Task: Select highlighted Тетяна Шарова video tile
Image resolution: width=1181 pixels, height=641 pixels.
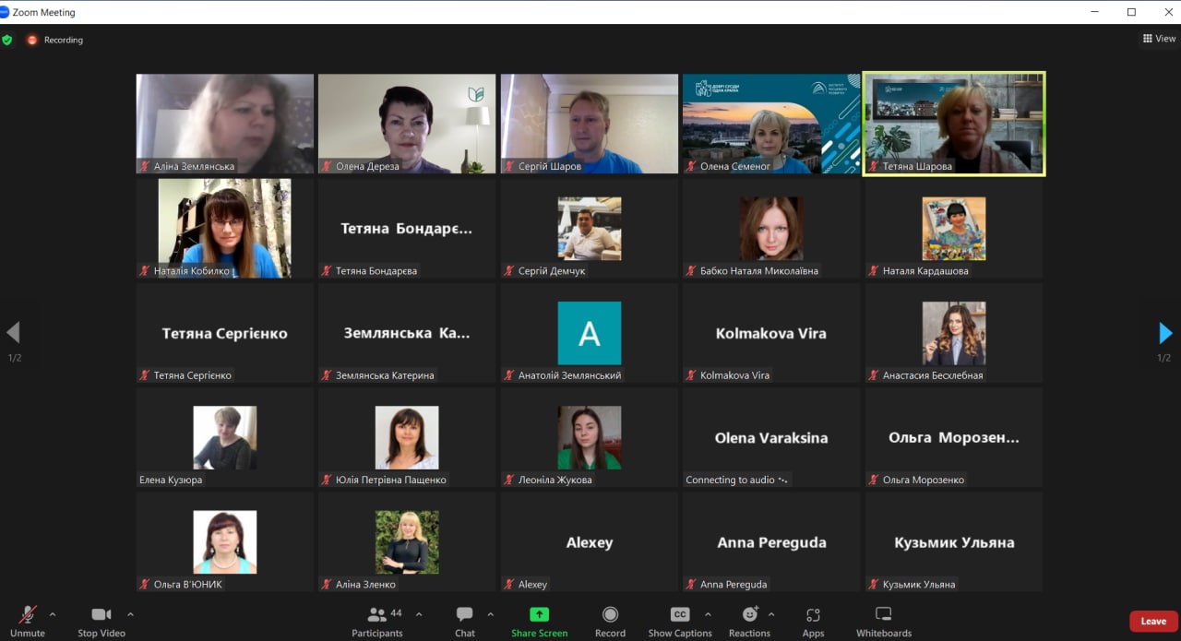Action: tap(954, 124)
